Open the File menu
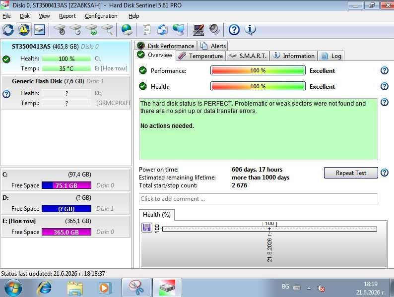Image resolution: width=394 pixels, height=297 pixels. click(6, 16)
